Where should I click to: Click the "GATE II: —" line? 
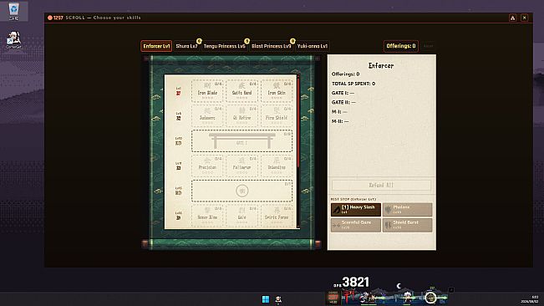(343, 102)
